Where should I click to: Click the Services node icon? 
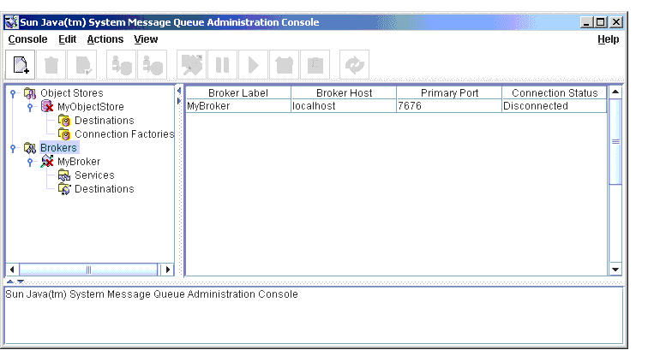click(64, 175)
